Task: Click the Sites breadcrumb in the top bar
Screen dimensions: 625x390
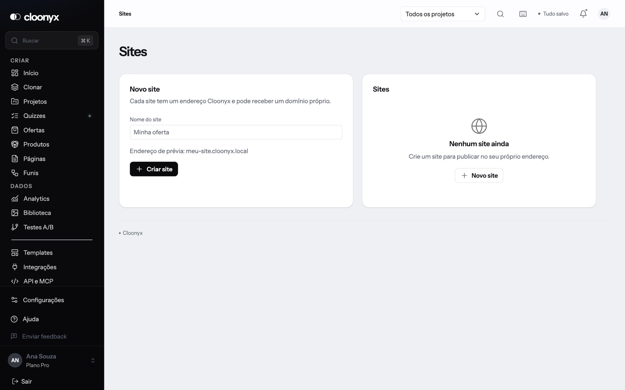Action: pyautogui.click(x=125, y=14)
